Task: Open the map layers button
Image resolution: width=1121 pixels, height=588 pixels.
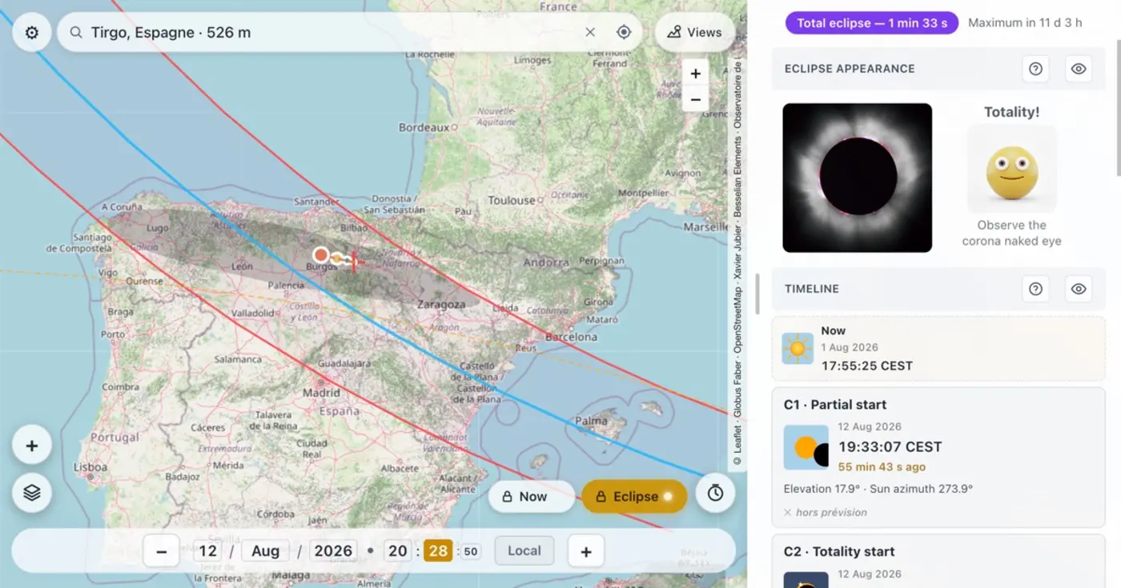Action: 32,493
